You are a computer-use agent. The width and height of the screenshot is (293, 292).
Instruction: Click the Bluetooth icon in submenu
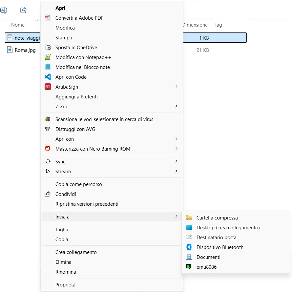coord(189,247)
